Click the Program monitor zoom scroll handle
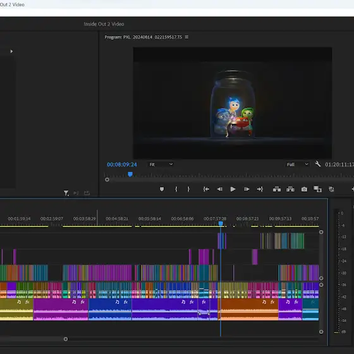The height and width of the screenshot is (354, 354). pyautogui.click(x=107, y=180)
